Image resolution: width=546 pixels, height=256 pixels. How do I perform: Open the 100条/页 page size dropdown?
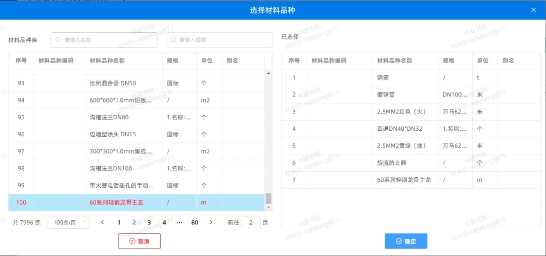68,222
